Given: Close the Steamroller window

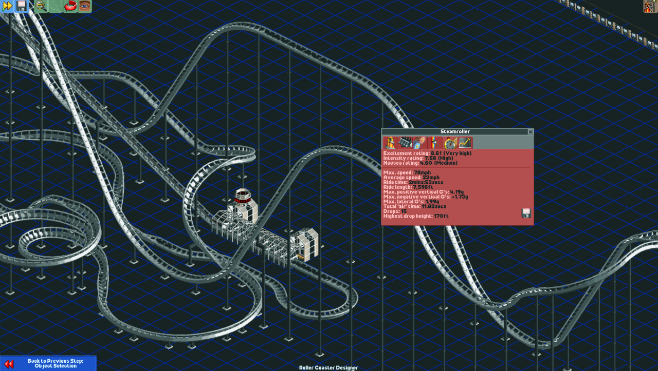Looking at the screenshot, I should coord(531,132).
